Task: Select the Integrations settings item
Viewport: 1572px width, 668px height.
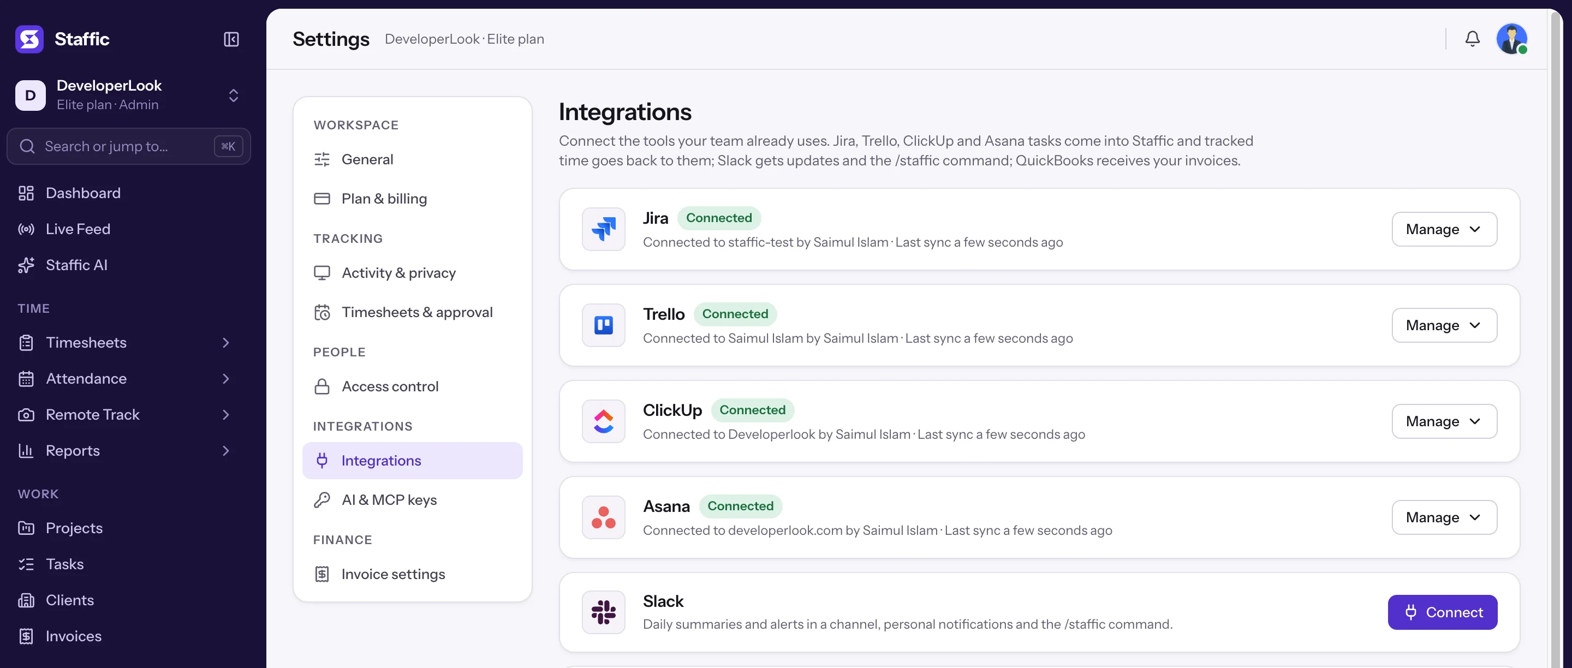Action: [413, 461]
